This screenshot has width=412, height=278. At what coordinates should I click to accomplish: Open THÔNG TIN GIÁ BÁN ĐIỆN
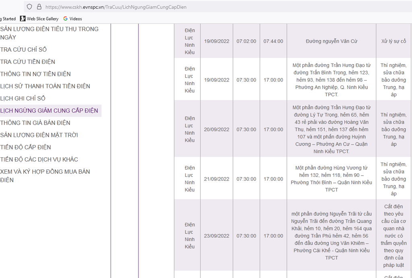(35, 123)
